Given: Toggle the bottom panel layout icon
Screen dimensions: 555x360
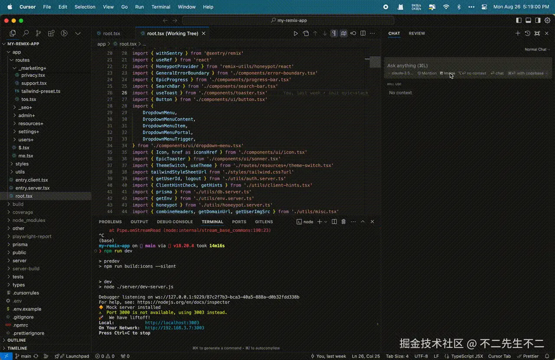Looking at the screenshot, I should [x=528, y=20].
